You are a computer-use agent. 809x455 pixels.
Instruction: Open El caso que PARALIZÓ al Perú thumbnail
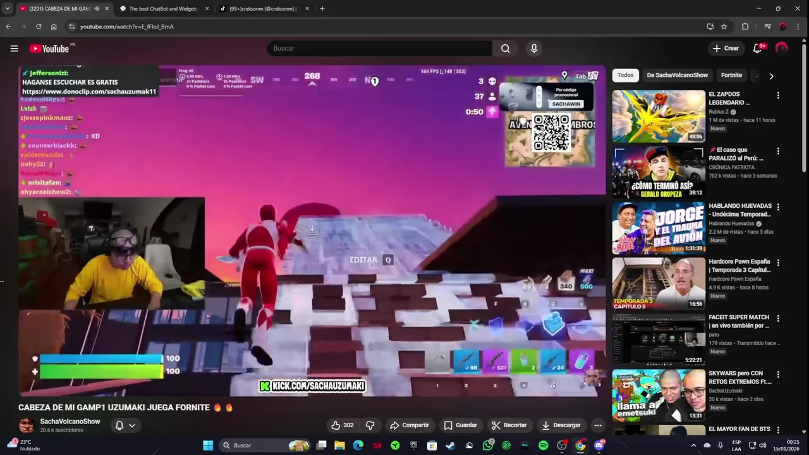(659, 172)
